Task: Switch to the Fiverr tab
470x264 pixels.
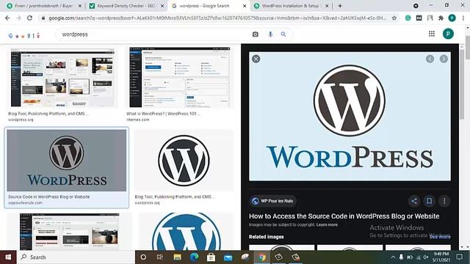Action: [x=43, y=6]
